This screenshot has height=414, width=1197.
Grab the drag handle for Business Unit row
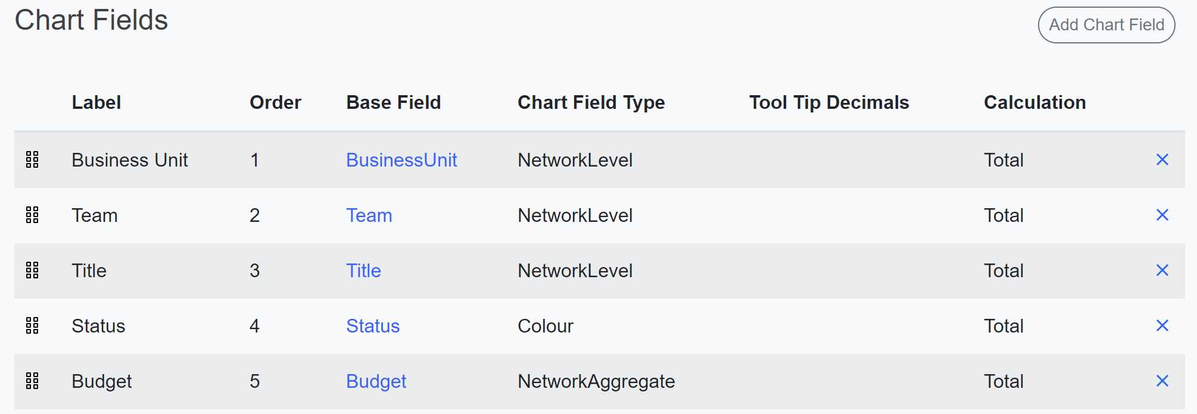pos(32,159)
